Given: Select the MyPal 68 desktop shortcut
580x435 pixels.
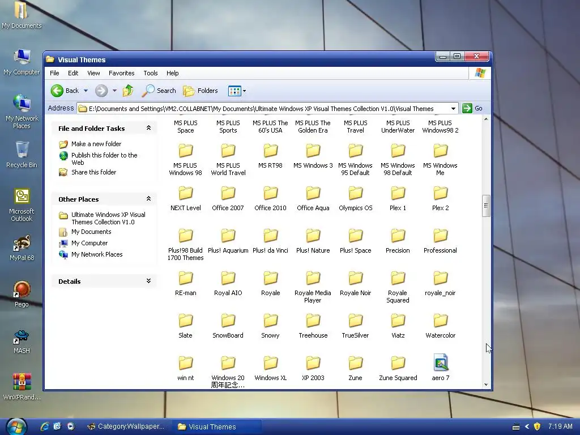Looking at the screenshot, I should click(22, 248).
